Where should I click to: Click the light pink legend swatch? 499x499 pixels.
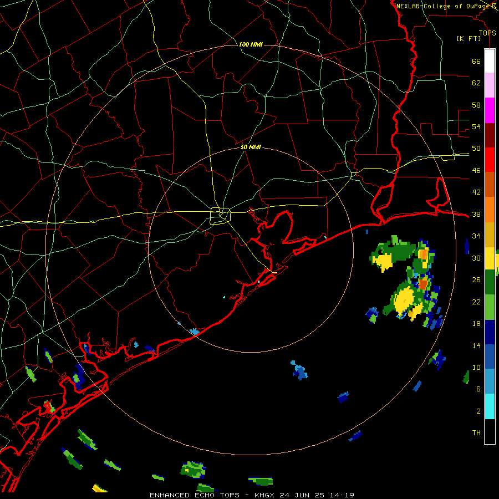pyautogui.click(x=490, y=85)
